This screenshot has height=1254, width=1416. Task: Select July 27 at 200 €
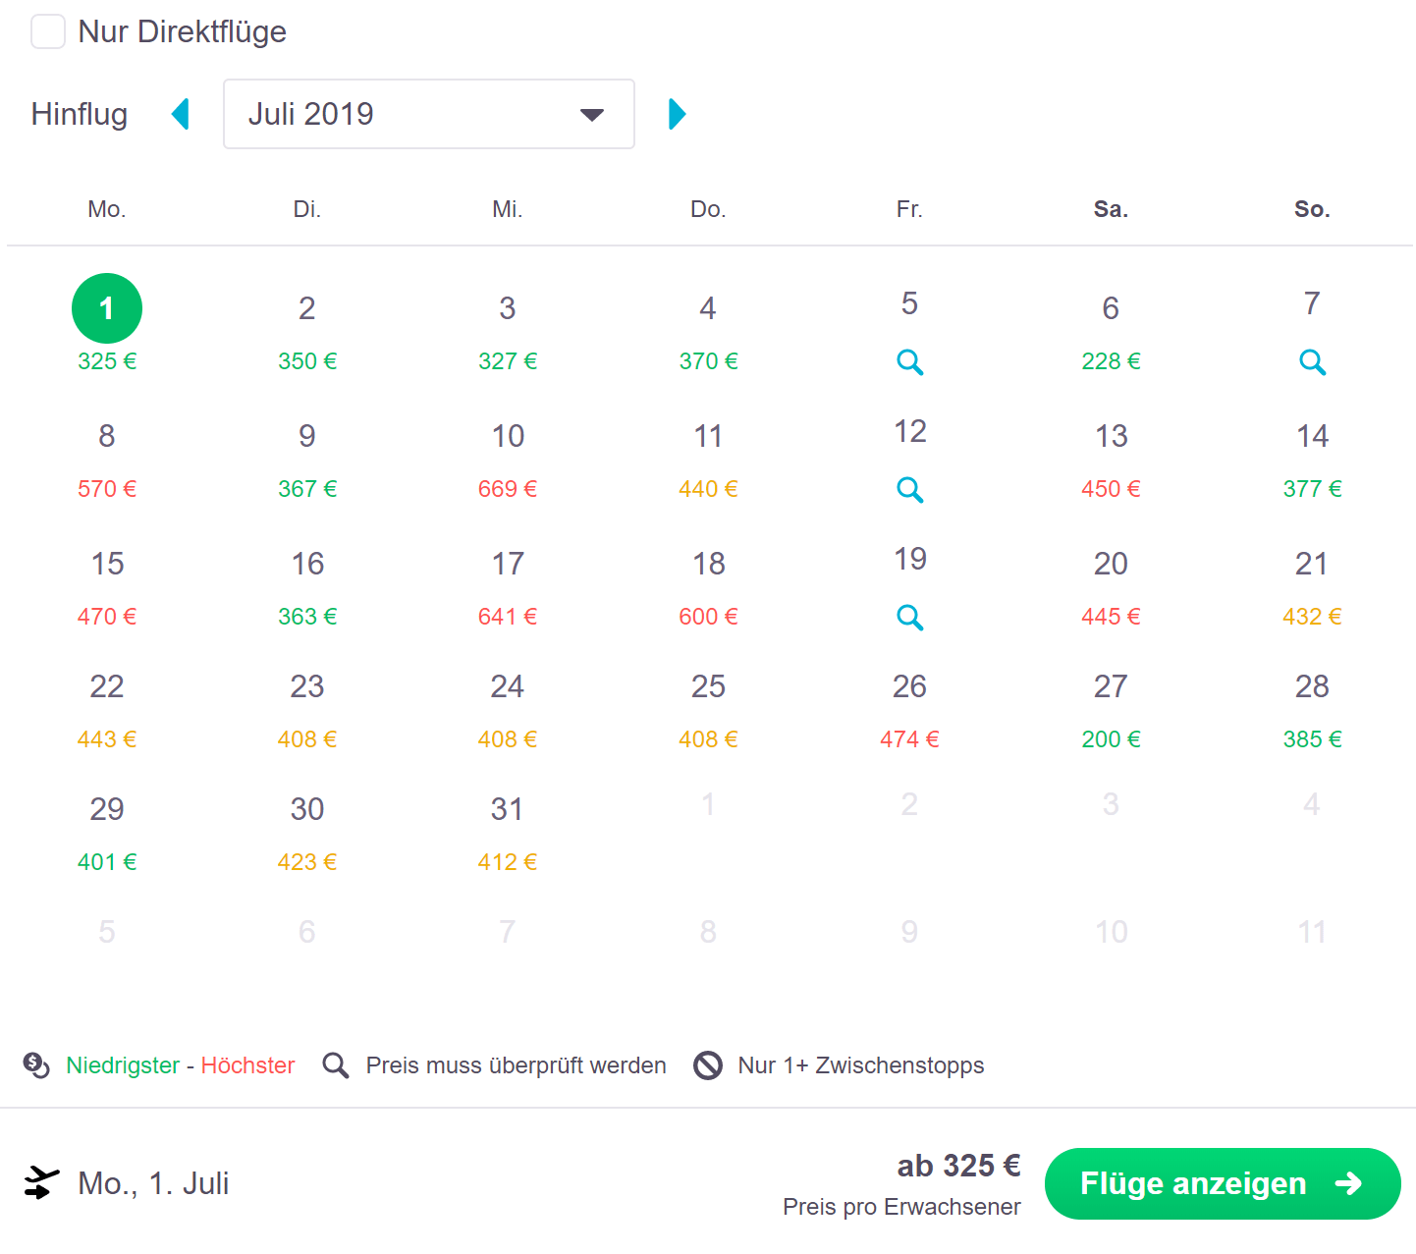(x=1111, y=710)
